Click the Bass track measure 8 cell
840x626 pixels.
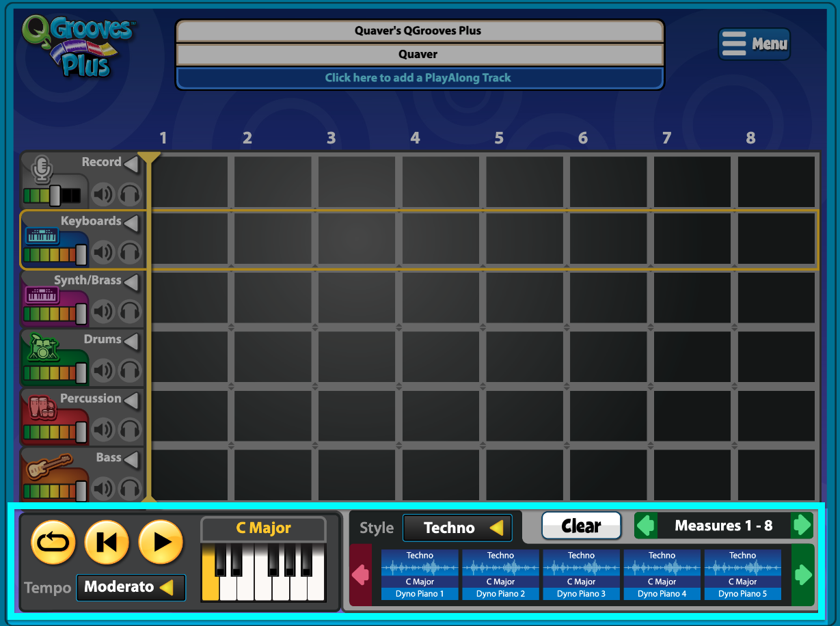776,476
